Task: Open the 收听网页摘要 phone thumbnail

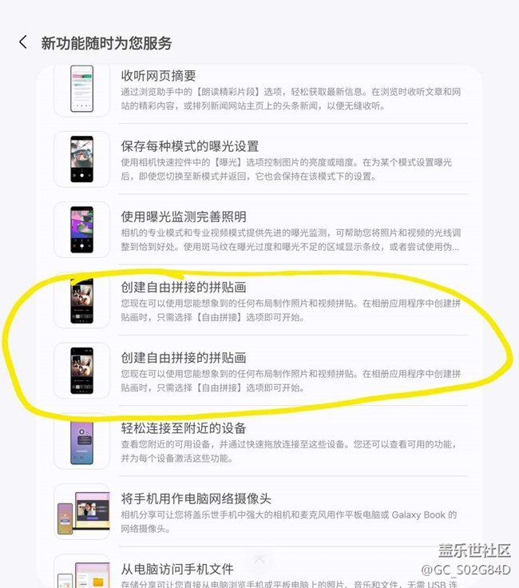Action: coord(81,89)
